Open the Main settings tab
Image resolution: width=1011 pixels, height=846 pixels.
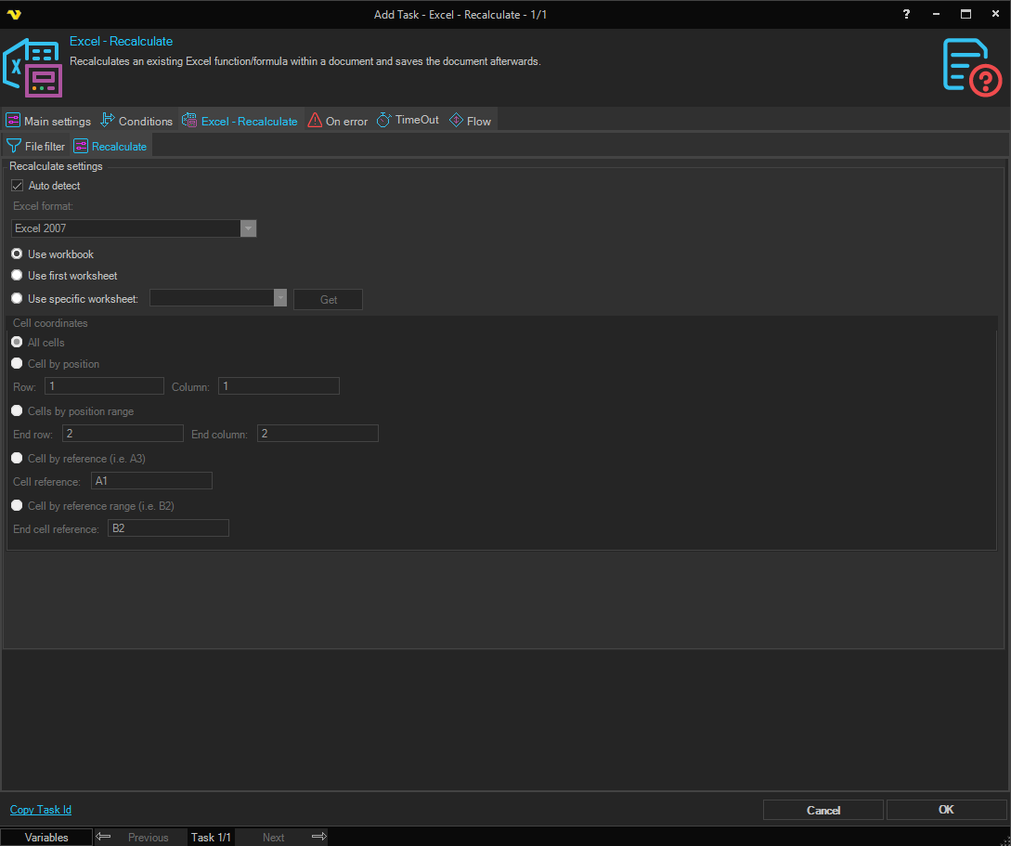click(48, 121)
